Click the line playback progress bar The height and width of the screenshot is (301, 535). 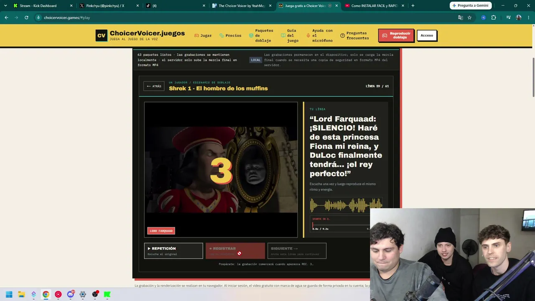341,224
